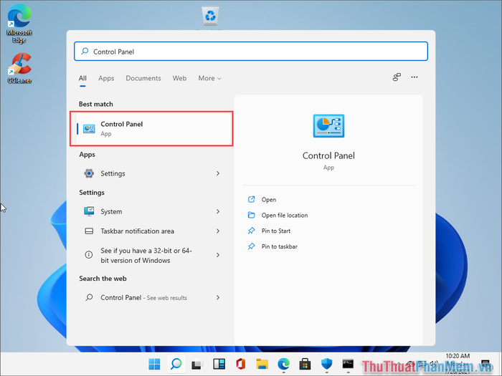
Task: Open the More filter dropdown
Action: [209, 78]
